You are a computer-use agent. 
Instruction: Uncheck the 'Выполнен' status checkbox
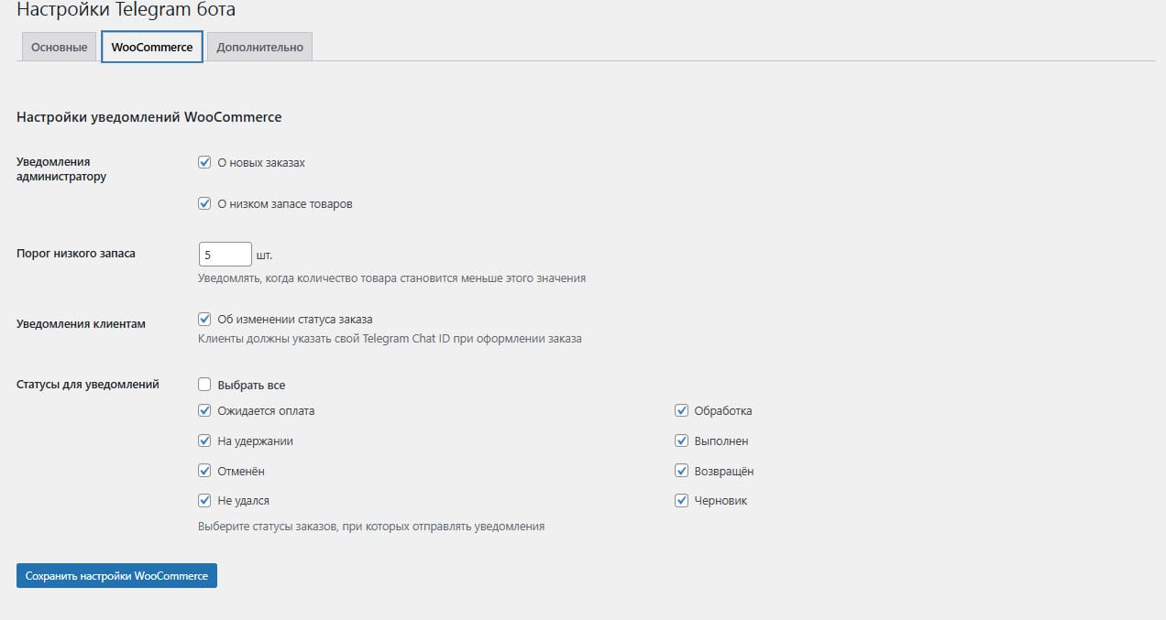[681, 441]
